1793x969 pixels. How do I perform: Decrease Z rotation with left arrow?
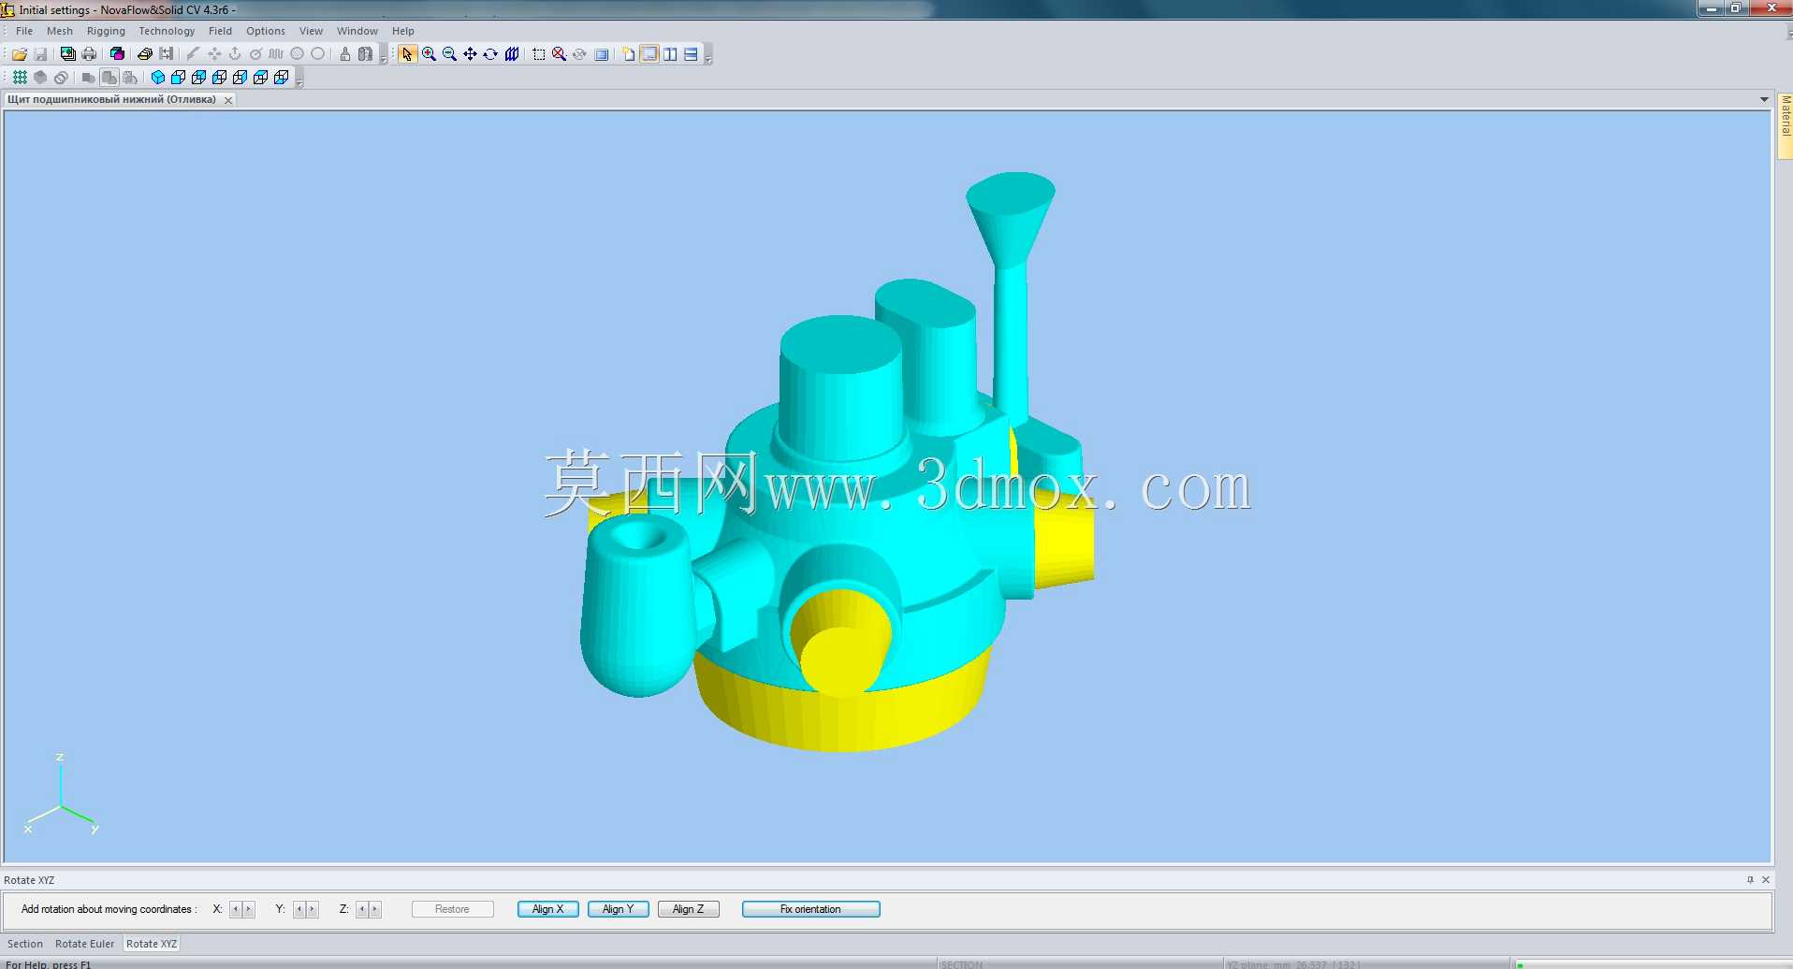pyautogui.click(x=361, y=909)
